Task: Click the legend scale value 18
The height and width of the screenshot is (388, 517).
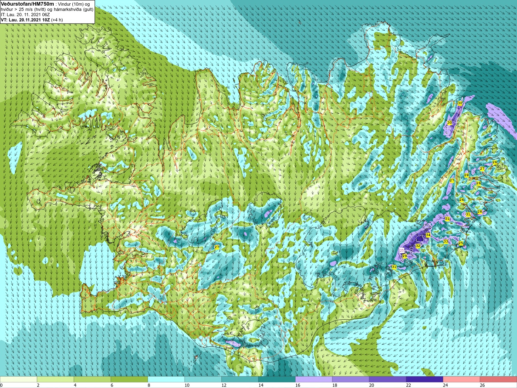Action: coord(334,385)
